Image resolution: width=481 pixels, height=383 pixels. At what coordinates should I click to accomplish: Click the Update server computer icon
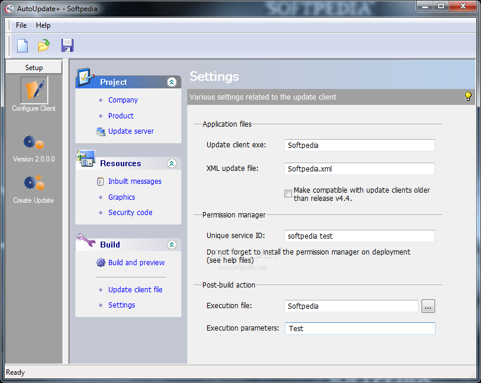click(101, 131)
